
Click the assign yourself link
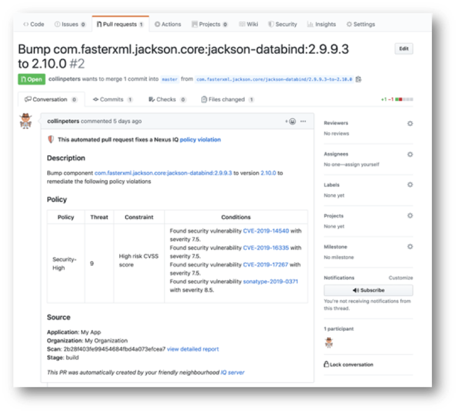coord(362,165)
